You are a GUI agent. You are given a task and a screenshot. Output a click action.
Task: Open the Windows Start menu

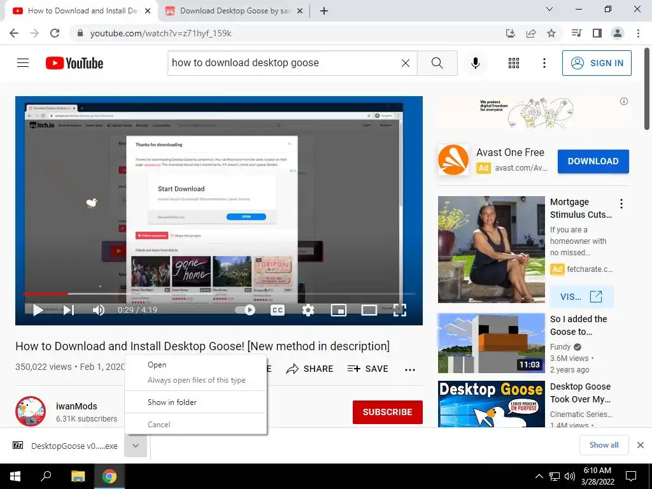pyautogui.click(x=15, y=476)
